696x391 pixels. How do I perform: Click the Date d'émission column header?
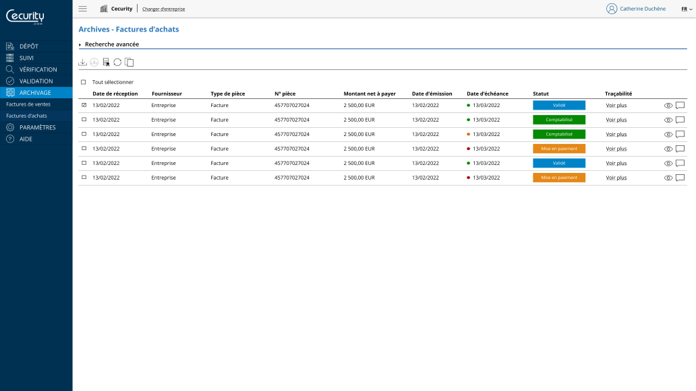click(x=432, y=94)
